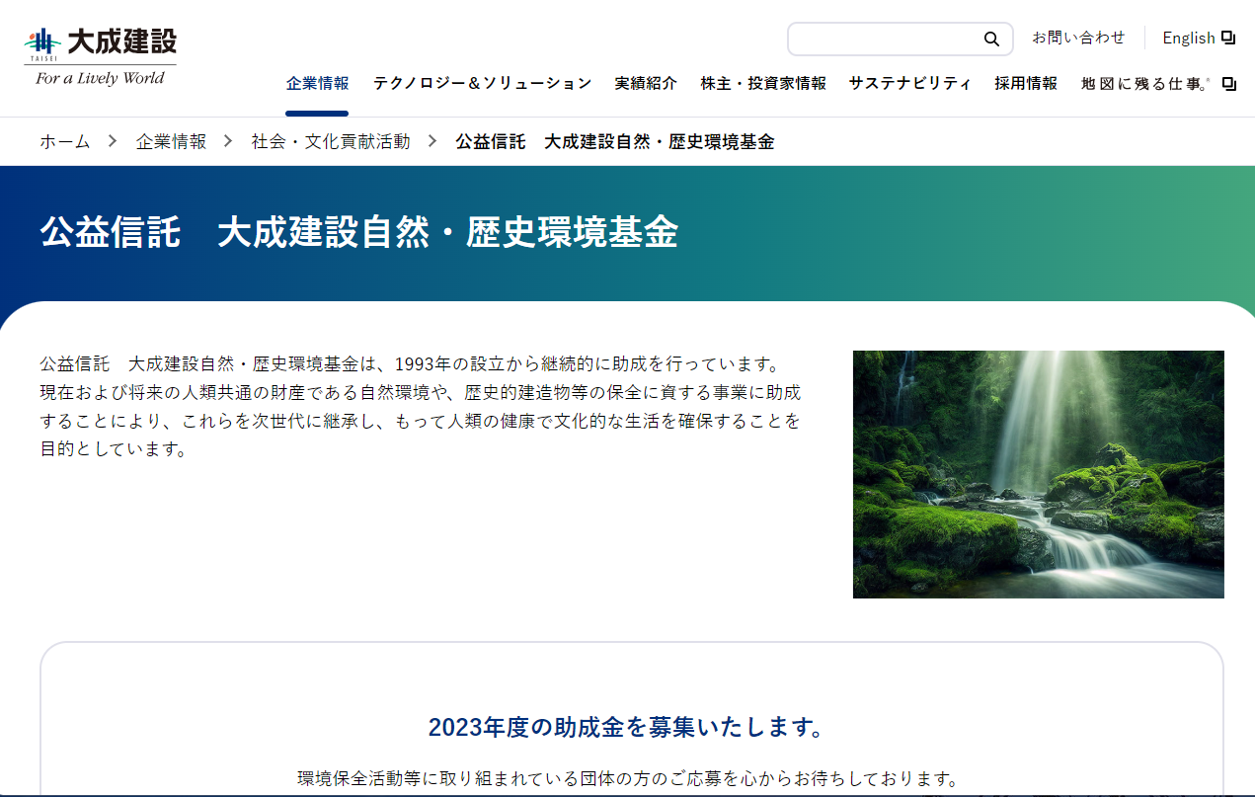Click the magnifying glass search icon
Screen dimensions: 1255x797
pyautogui.click(x=991, y=40)
